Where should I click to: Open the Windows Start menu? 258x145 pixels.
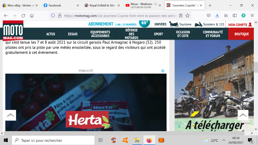pyautogui.click(x=6, y=140)
